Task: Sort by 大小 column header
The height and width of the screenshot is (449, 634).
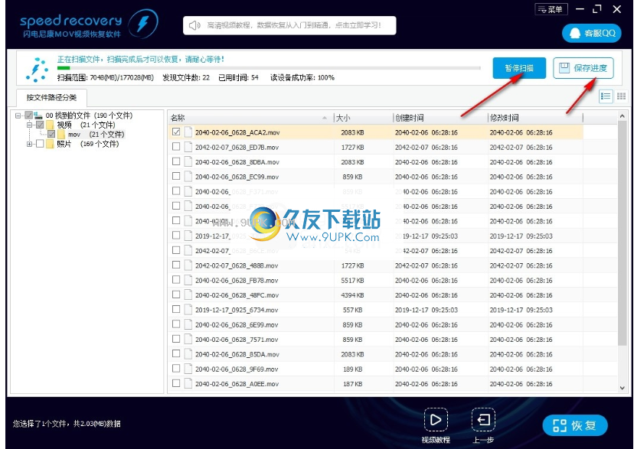Action: pos(363,118)
